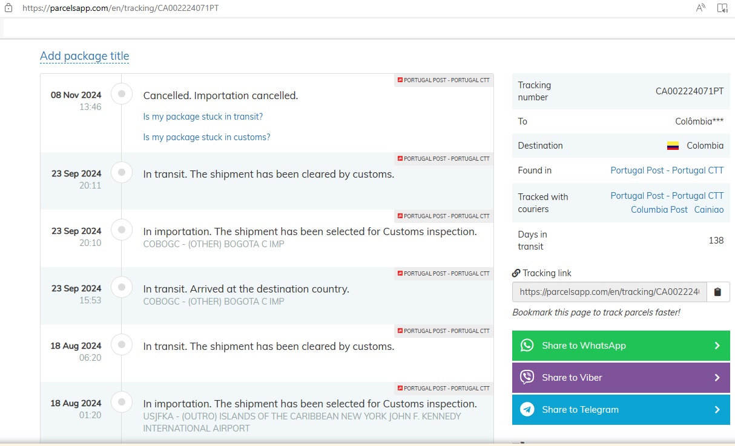Screen dimensions: 735x446
Task: Click 18 Aug 06:20 cleared by customs text
Action: 269,346
